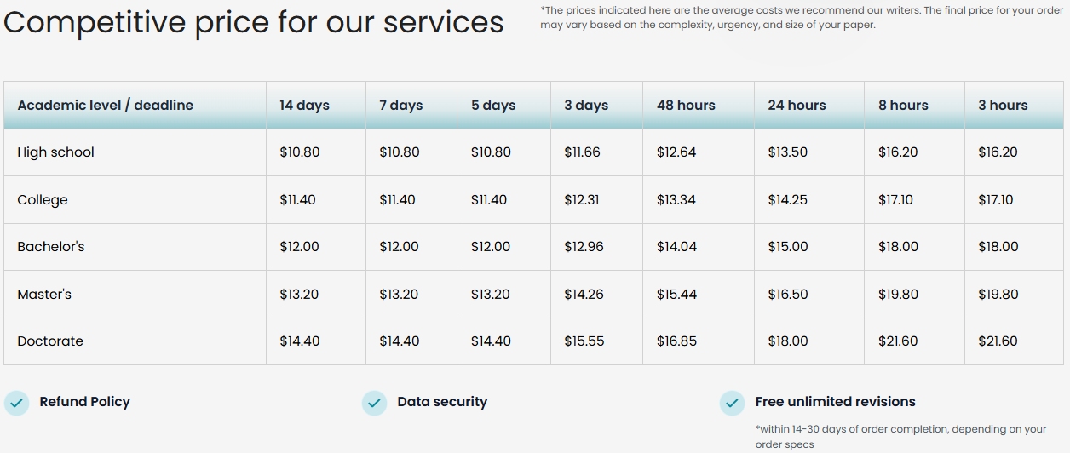This screenshot has width=1070, height=453.
Task: Click the 14 days column header
Action: pyautogui.click(x=304, y=106)
